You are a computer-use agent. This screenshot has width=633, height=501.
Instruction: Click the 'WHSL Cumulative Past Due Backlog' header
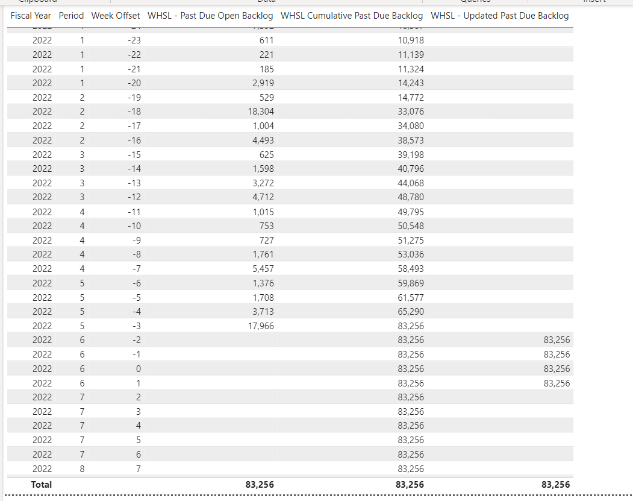click(352, 16)
